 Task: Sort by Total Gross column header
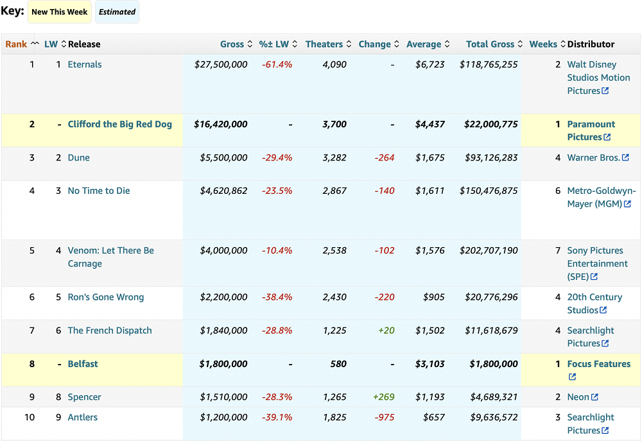494,44
